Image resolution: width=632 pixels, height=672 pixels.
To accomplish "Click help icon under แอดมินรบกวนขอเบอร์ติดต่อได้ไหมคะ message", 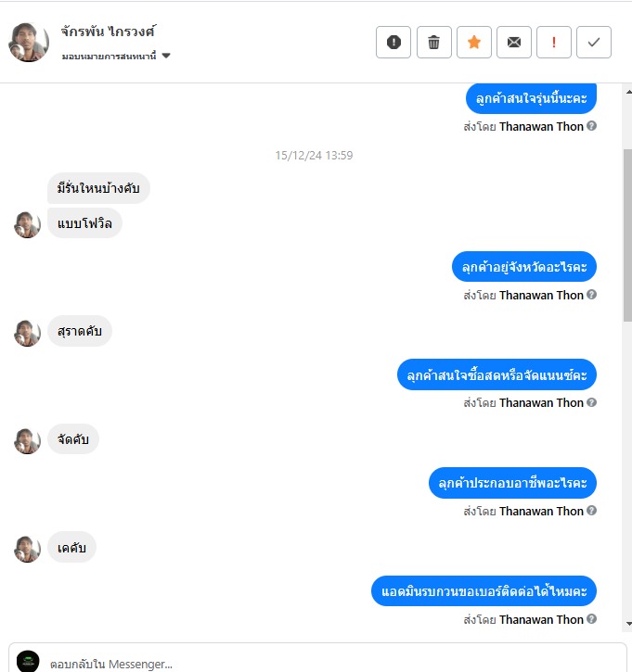I will click(592, 619).
